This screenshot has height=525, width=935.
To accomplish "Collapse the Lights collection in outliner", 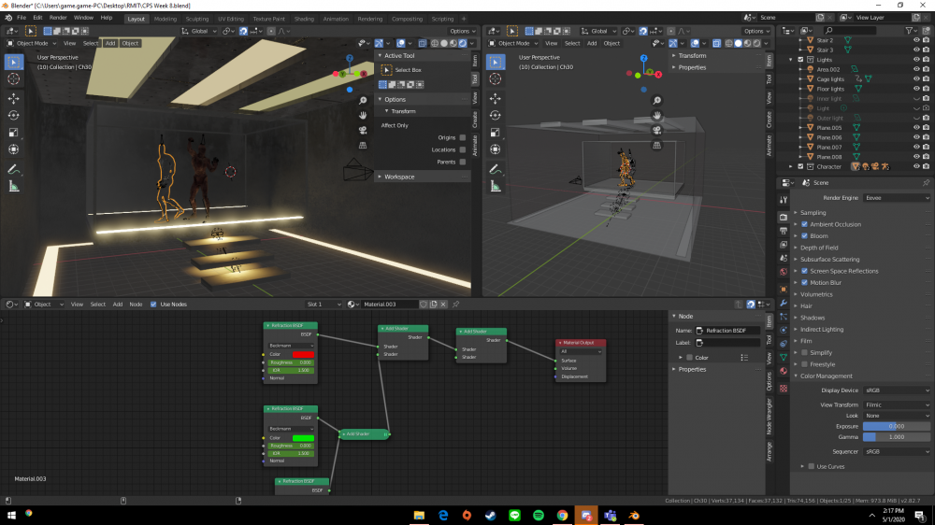I will 791,60.
